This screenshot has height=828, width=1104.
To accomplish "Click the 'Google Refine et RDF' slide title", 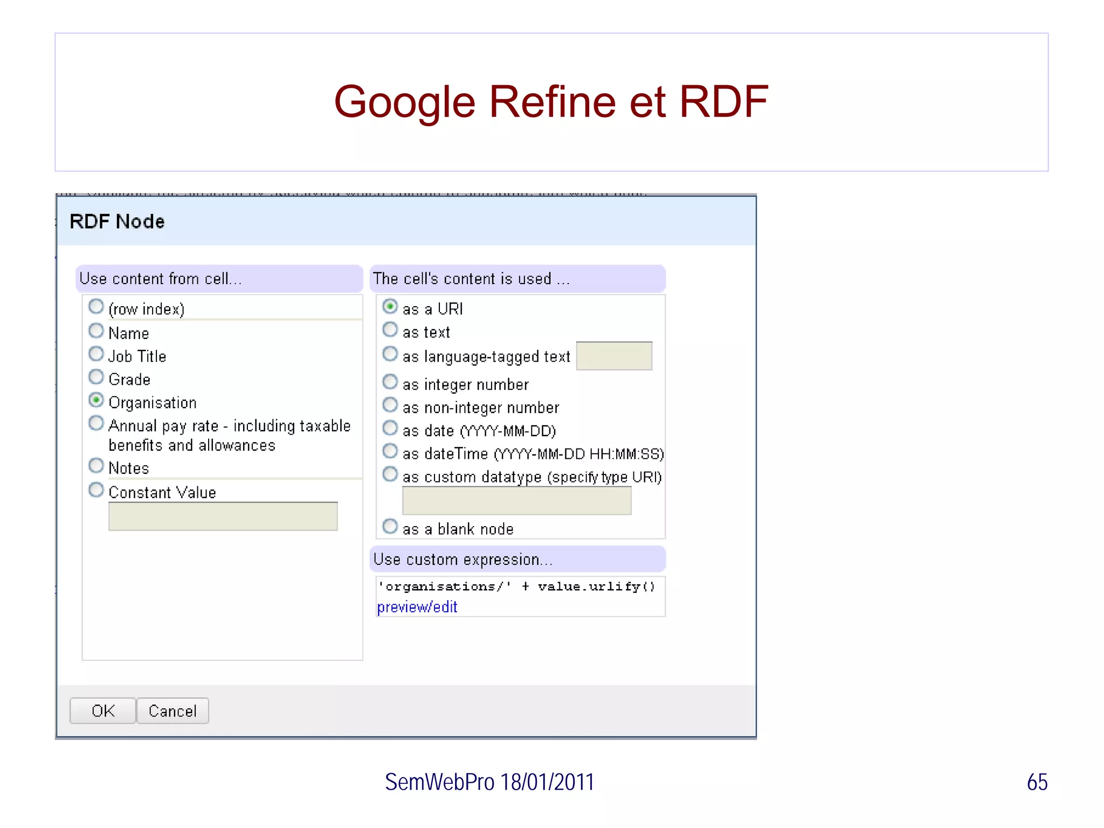I will pyautogui.click(x=551, y=101).
